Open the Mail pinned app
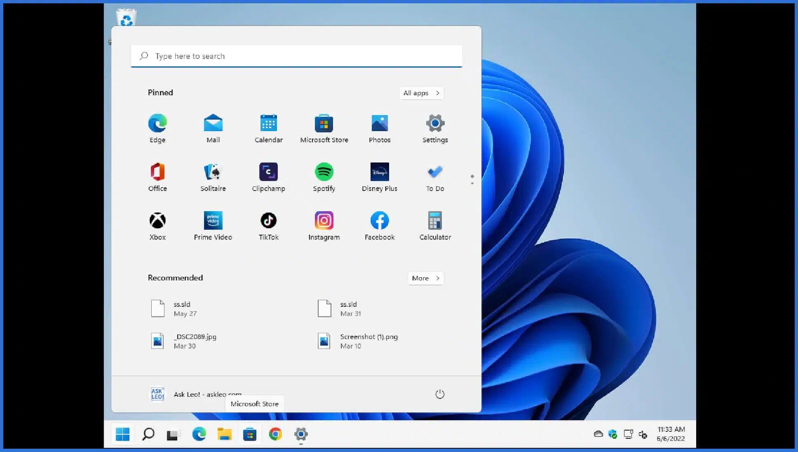Viewport: 798px width, 452px height. [213, 128]
